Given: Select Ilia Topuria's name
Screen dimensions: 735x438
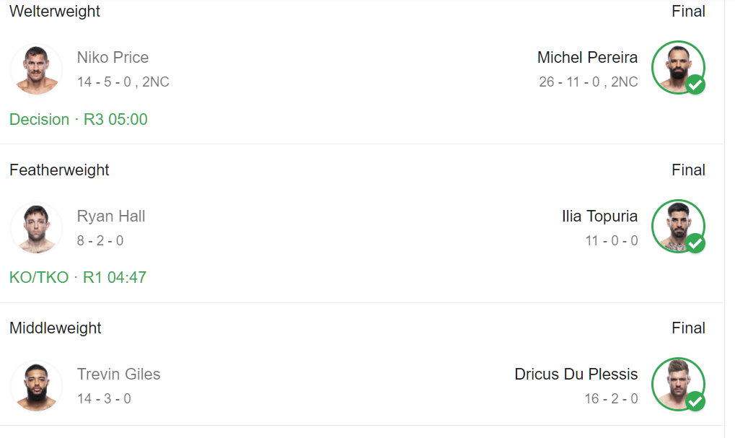Looking at the screenshot, I should [599, 216].
